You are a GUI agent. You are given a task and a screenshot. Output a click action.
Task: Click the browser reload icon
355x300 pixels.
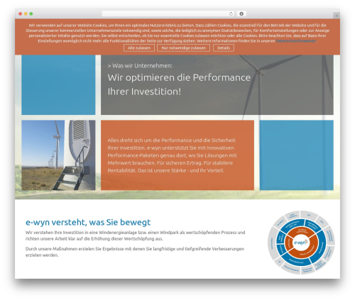[x=231, y=13]
